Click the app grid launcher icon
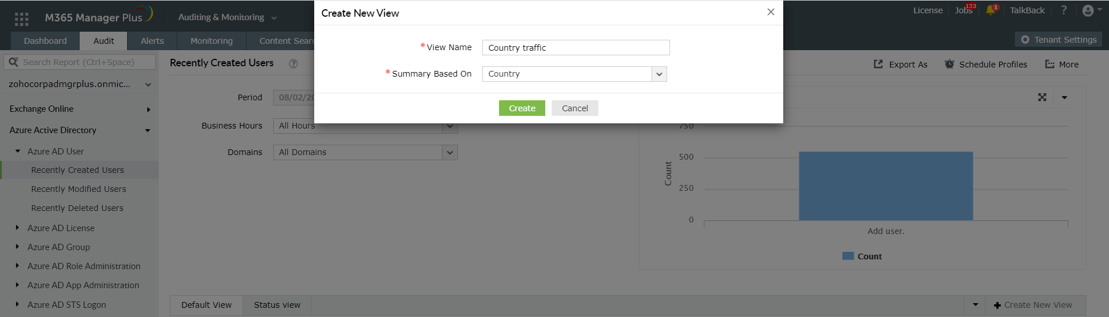 (x=21, y=19)
